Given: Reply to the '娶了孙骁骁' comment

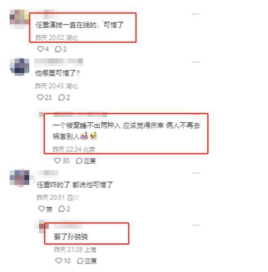Looking at the screenshot, I should pyautogui.click(x=87, y=261).
